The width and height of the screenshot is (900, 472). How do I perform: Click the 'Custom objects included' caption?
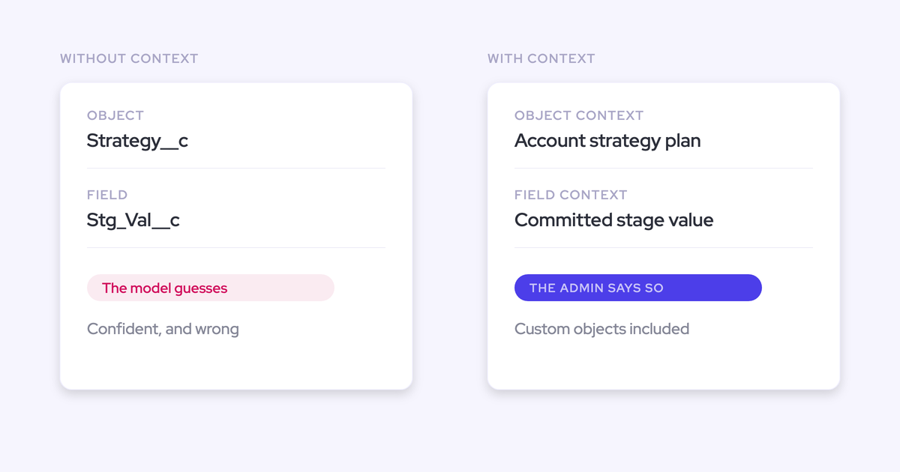(x=601, y=329)
